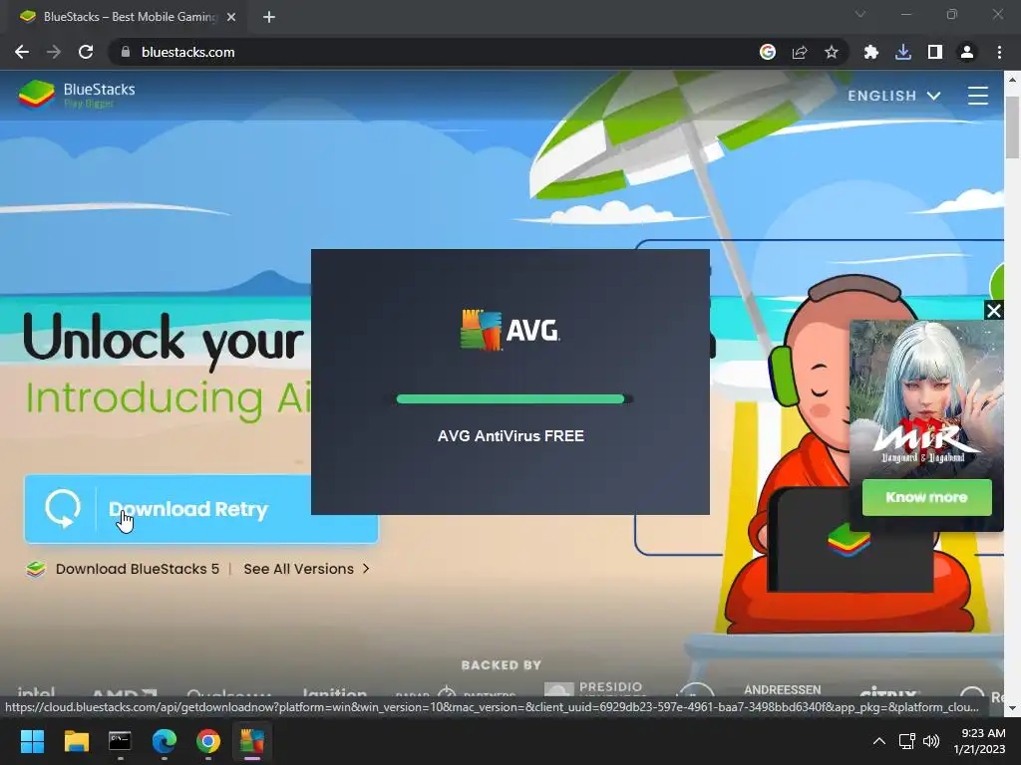The width and height of the screenshot is (1021, 765).
Task: Open See All Versions link
Action: pyautogui.click(x=306, y=569)
